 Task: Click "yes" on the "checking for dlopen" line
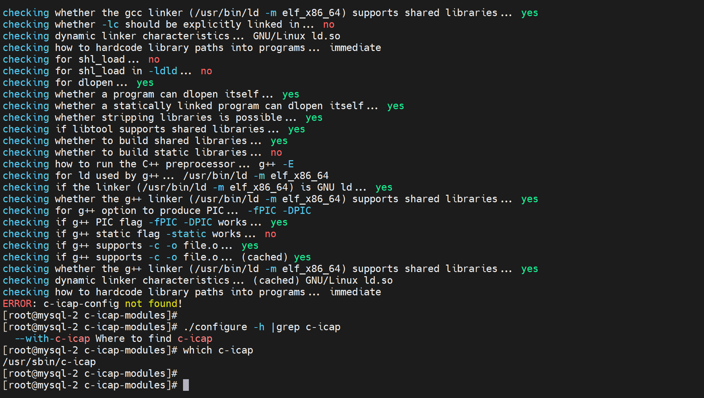[145, 82]
